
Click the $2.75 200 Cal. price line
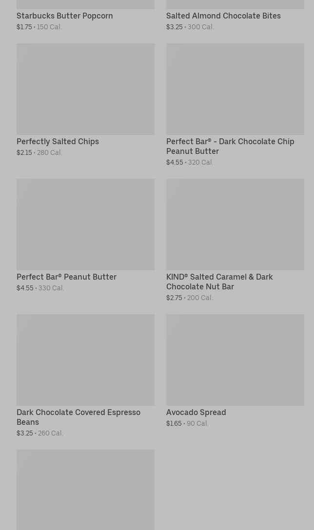point(189,298)
